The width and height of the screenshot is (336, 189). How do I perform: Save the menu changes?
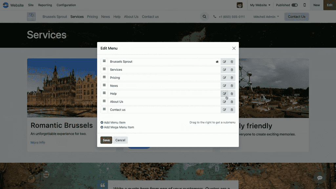click(x=106, y=140)
